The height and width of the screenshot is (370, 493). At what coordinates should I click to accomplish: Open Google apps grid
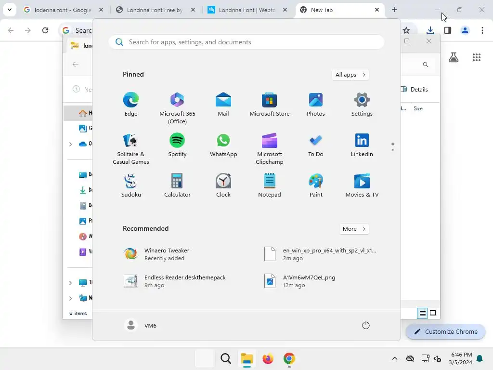[x=477, y=57]
